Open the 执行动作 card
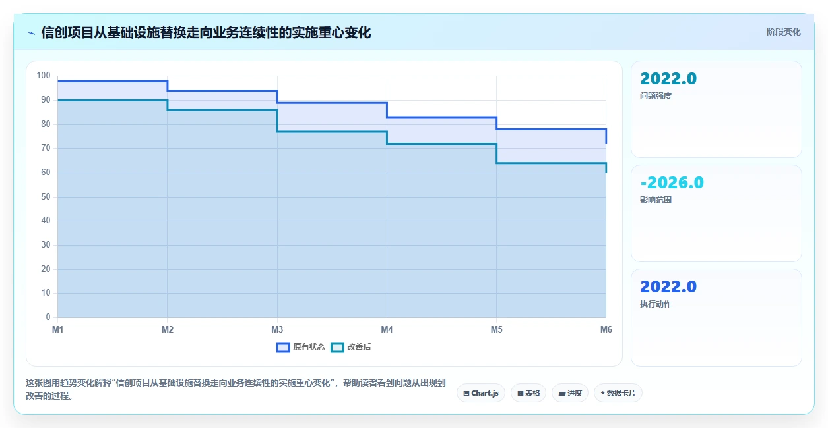Viewport: 828px width, 428px height. (x=717, y=317)
